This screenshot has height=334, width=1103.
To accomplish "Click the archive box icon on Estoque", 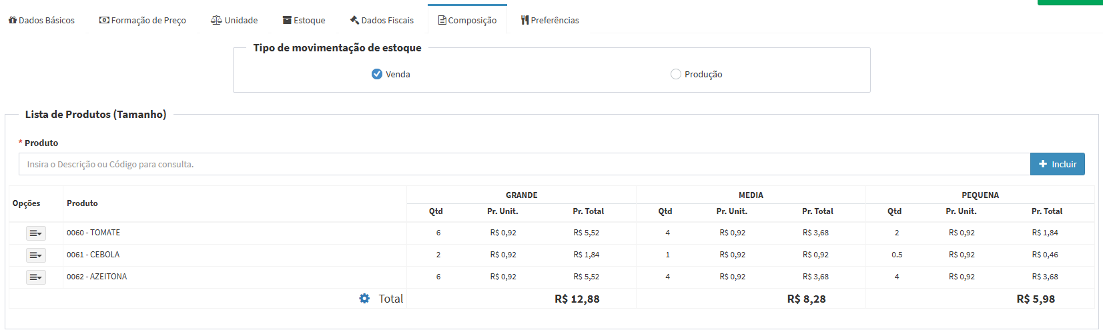I will tap(287, 20).
